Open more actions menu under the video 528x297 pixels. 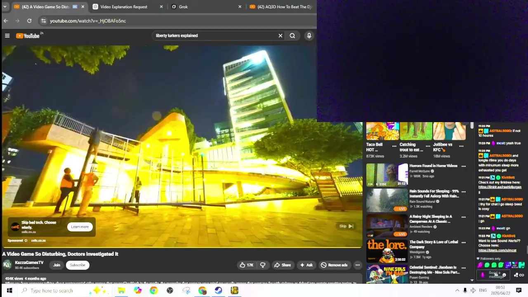click(358, 265)
